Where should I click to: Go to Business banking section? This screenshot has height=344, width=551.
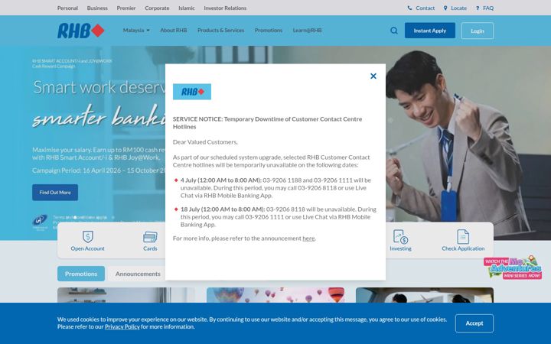(x=97, y=8)
